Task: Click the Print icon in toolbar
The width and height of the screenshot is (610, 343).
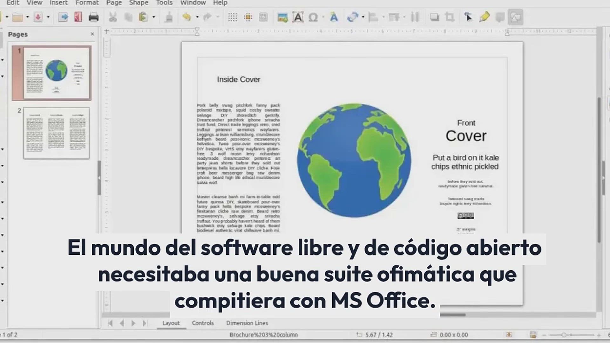Action: (x=93, y=17)
